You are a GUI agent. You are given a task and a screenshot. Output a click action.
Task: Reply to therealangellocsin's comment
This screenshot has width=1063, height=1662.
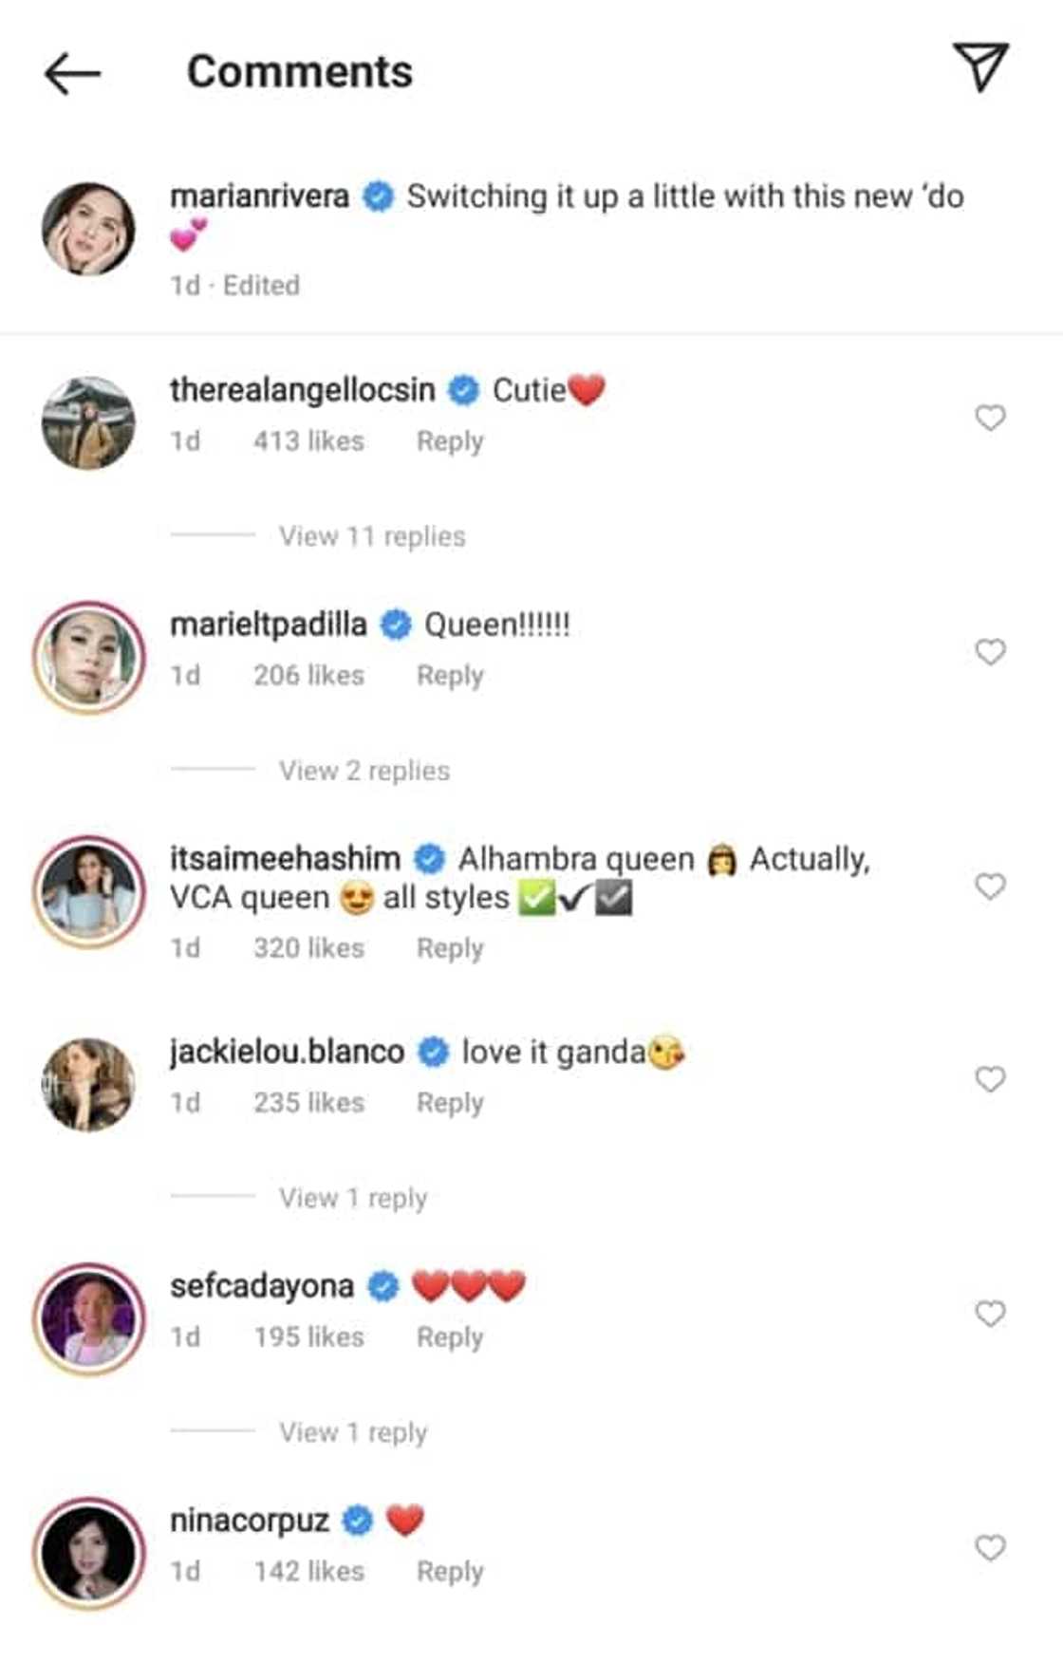tap(450, 441)
